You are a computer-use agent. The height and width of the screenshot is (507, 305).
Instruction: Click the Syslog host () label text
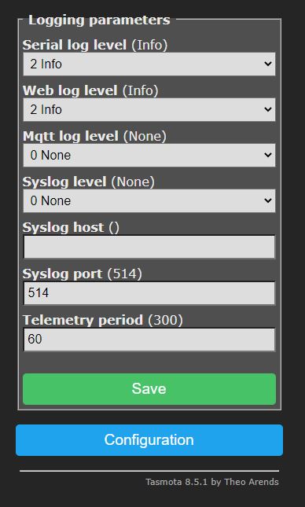pos(71,228)
